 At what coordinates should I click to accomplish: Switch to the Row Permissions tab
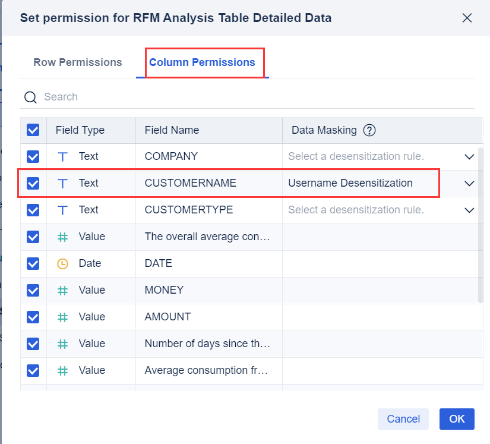(x=77, y=62)
